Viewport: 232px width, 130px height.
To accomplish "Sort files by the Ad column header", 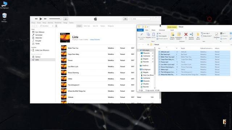I will point(159,48).
